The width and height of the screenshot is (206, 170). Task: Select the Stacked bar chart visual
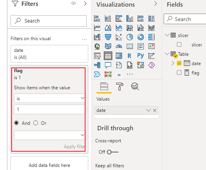(97, 18)
